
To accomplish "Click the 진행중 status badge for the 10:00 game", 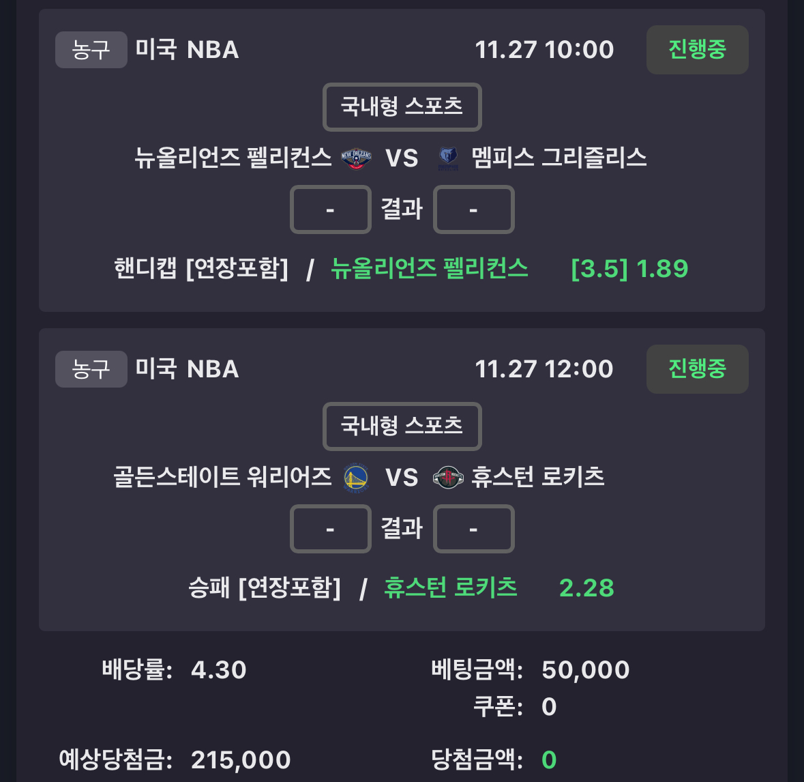I will pos(697,50).
